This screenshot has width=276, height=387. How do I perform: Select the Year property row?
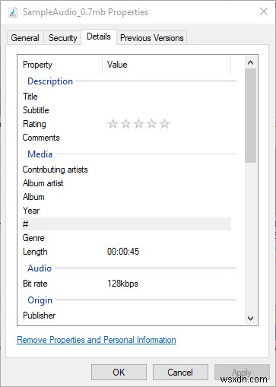126,211
